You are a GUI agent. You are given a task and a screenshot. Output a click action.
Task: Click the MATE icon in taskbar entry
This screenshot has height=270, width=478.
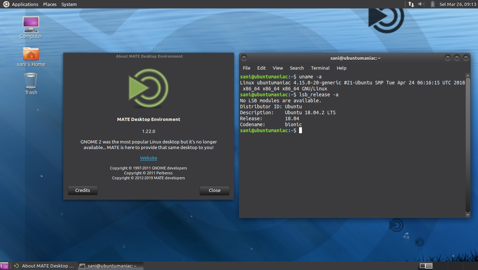tap(16, 266)
